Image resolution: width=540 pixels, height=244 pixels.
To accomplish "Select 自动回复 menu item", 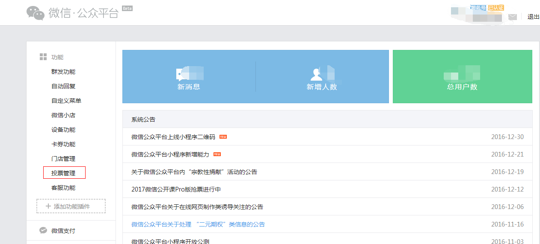I will (x=63, y=86).
